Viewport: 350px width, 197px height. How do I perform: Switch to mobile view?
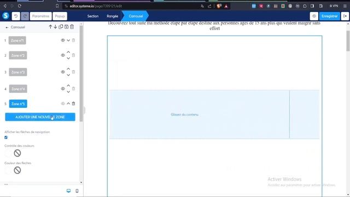coord(77,191)
